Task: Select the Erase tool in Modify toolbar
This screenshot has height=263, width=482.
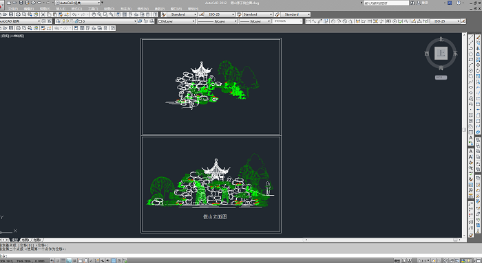Action: point(478,37)
